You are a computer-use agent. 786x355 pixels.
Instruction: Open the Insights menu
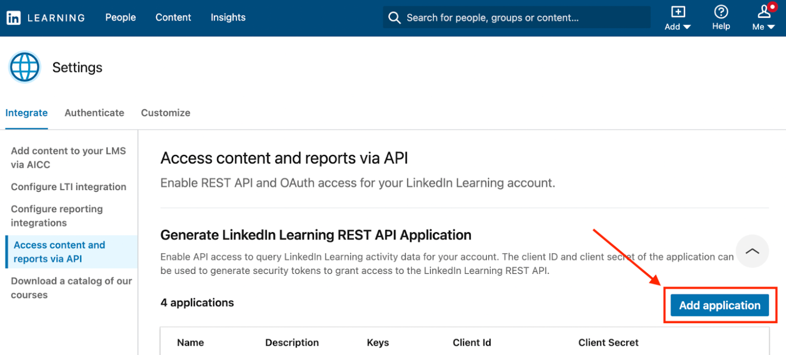coord(228,18)
